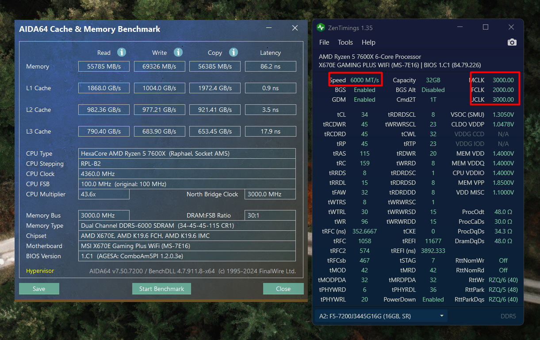540x340 pixels.
Task: Click Cmd2T value 1T
Action: tap(433, 99)
